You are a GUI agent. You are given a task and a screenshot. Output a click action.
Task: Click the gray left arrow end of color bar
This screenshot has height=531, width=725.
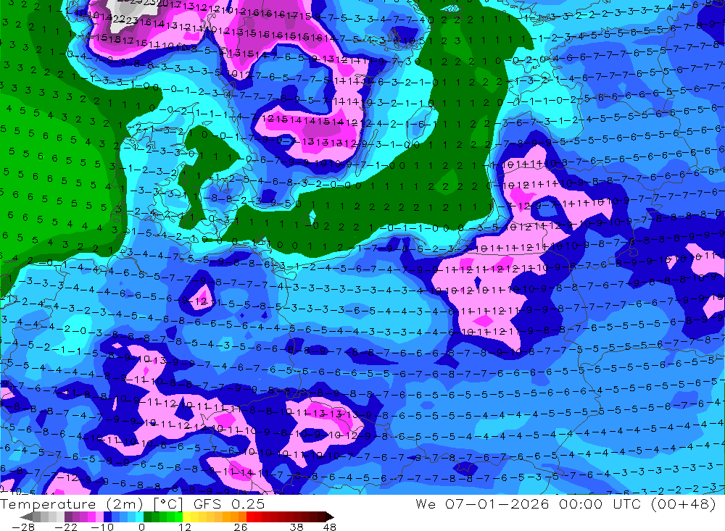26,517
